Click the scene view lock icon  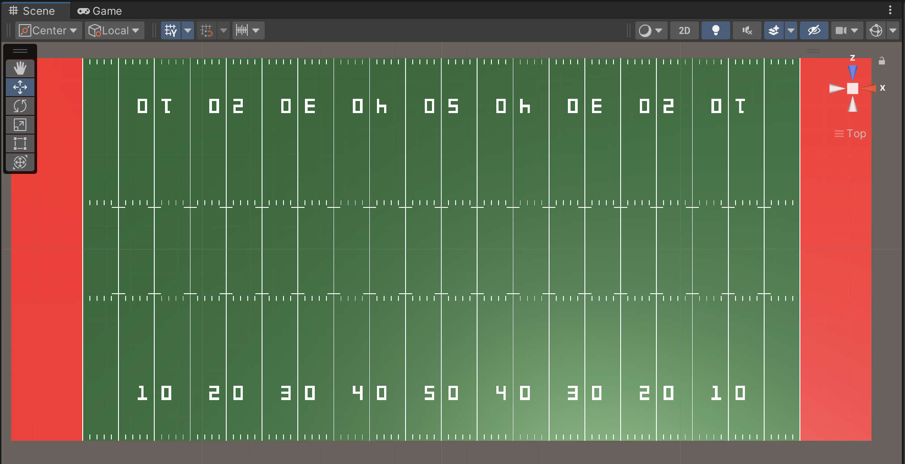[x=881, y=61]
